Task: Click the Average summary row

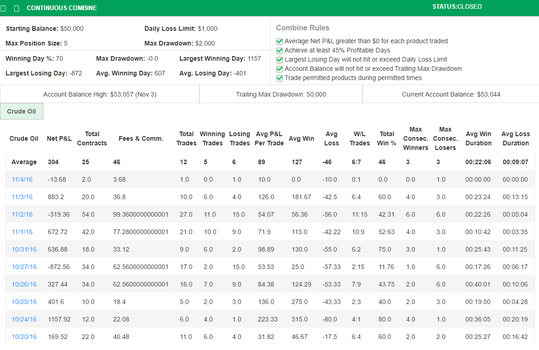Action: click(24, 162)
